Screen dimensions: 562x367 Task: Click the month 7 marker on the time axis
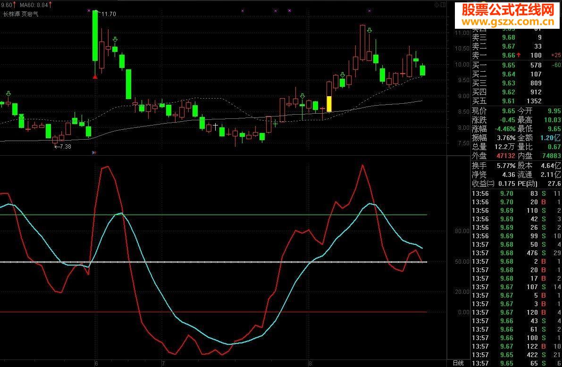[163, 363]
